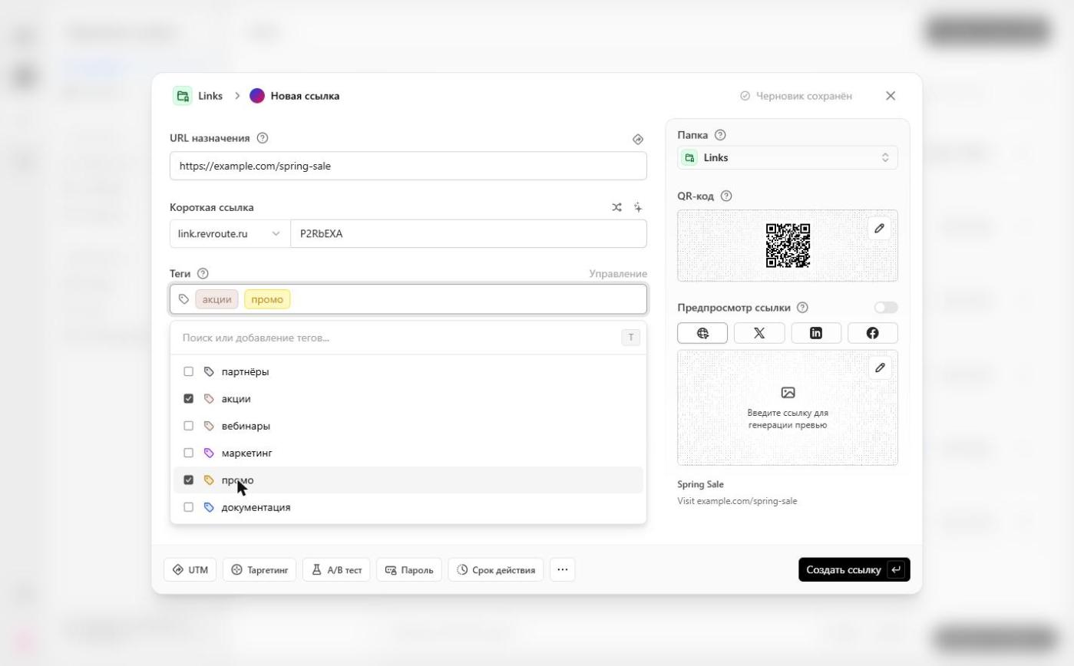Click the image placeholder icon in preview
Screen dimensions: 1074x666
point(788,392)
